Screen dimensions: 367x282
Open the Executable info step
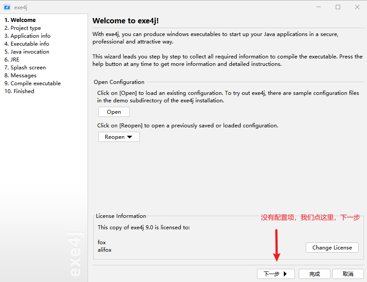(x=27, y=44)
